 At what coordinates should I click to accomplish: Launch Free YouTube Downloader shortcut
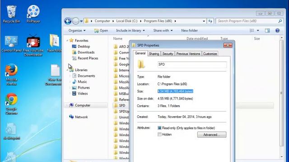tap(33, 45)
